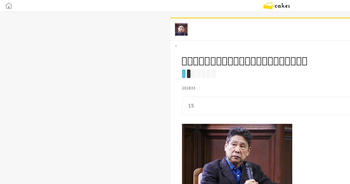Click the cakes cheese logo icon
The image size is (350, 184).
click(268, 6)
